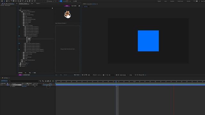205x115 pixels.
Task: Select the Puppet Pin tool
Action: click(x=35, y=1)
